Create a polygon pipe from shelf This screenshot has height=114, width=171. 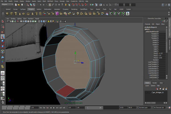pos(36,14)
